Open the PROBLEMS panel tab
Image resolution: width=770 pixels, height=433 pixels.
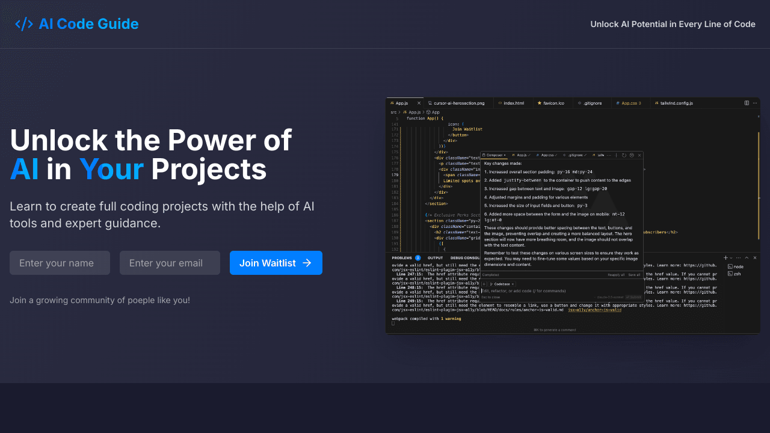point(402,258)
